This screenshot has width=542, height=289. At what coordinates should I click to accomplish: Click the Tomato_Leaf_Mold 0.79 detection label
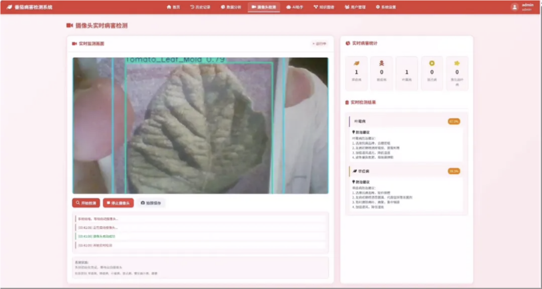pyautogui.click(x=175, y=60)
